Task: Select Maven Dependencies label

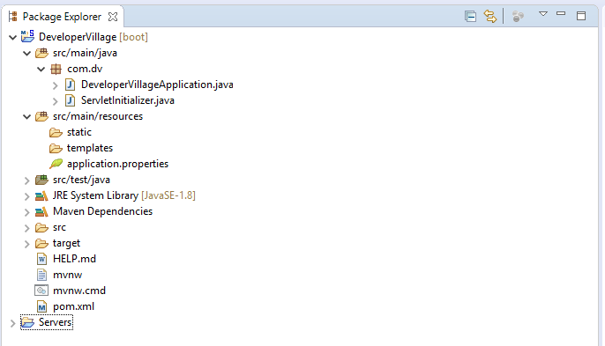Action: tap(102, 211)
